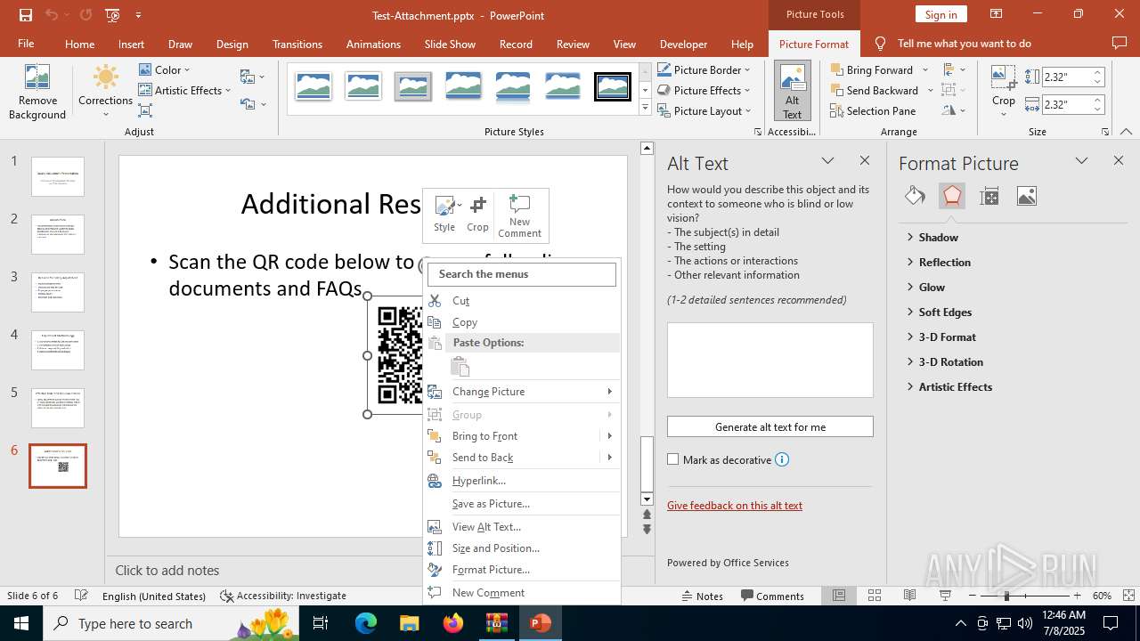Toggle Notes pane from status bar
Screen dimensions: 1140x641
703,596
